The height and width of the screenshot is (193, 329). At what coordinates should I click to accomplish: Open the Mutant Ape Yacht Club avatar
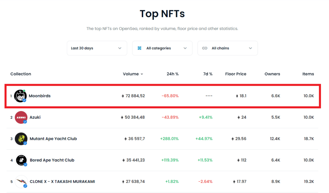[x=21, y=139]
